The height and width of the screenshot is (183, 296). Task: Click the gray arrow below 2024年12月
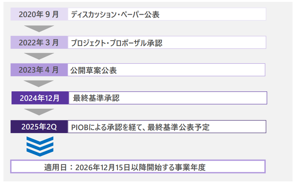39,112
